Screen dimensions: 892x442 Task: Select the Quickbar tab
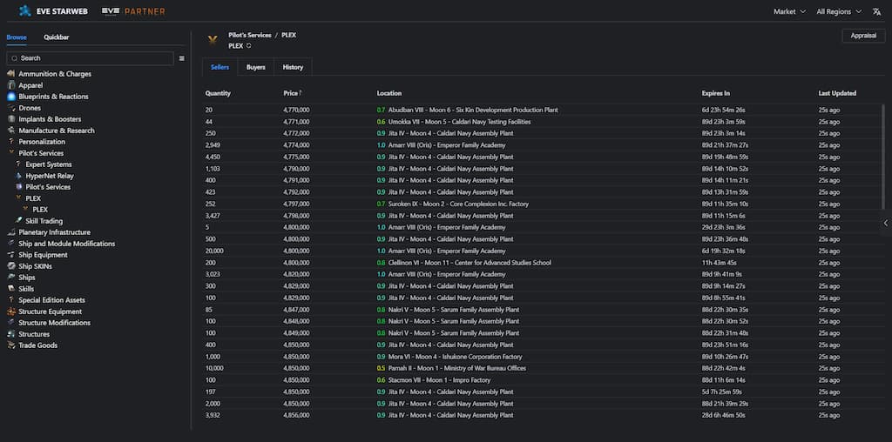click(57, 37)
